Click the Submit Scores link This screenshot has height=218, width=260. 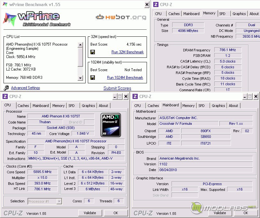click(x=117, y=88)
